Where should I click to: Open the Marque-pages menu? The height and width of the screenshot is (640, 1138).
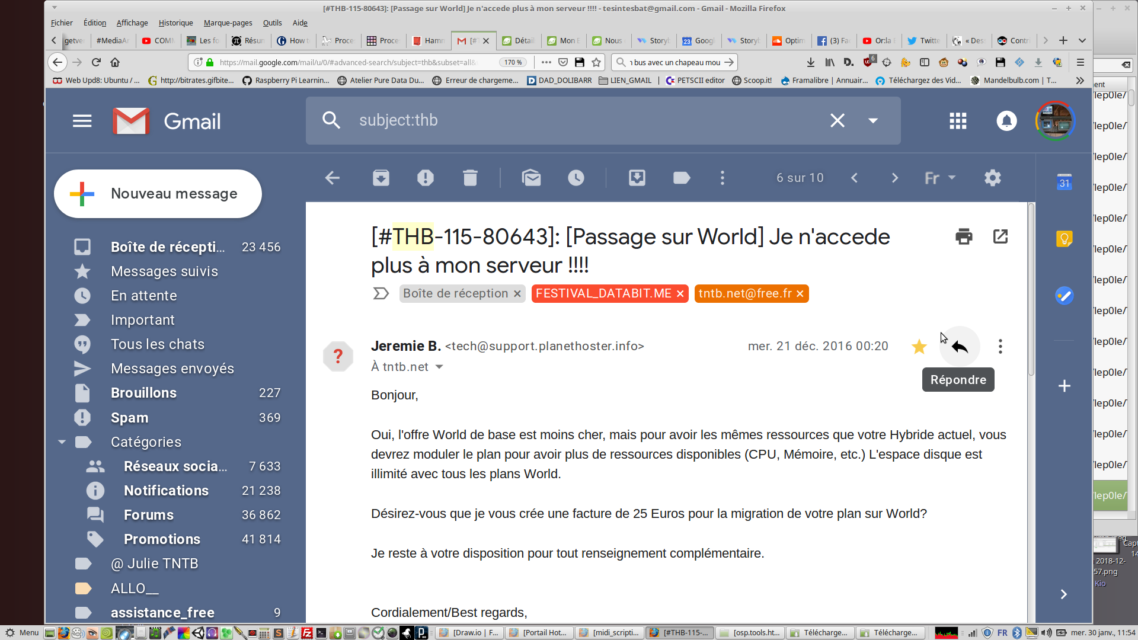[228, 23]
